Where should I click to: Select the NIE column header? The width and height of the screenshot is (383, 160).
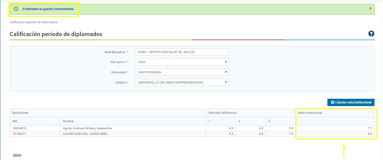[x=15, y=121]
